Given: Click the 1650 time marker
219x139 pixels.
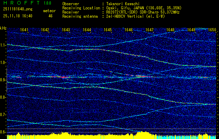Looking at the screenshot, I should [x=212, y=30].
